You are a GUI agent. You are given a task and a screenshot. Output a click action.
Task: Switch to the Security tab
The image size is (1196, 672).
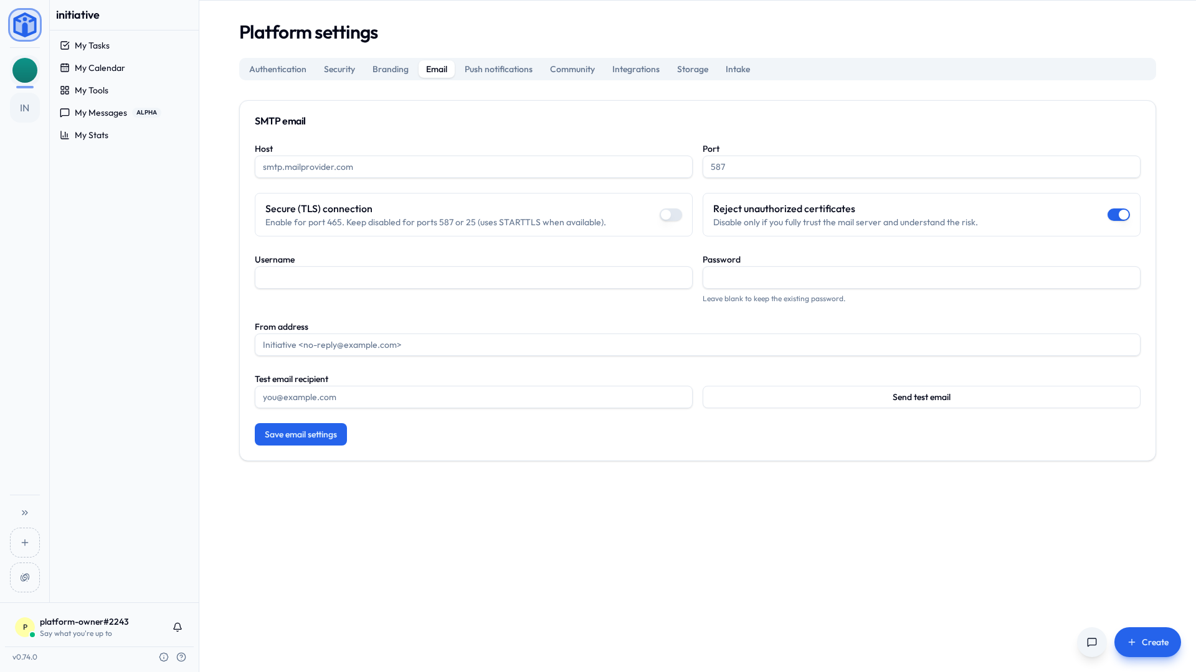pyautogui.click(x=339, y=69)
